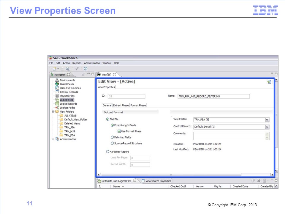The image size is (285, 214).
Task: Select Source-Record Structure radio button
Action: pos(112,143)
